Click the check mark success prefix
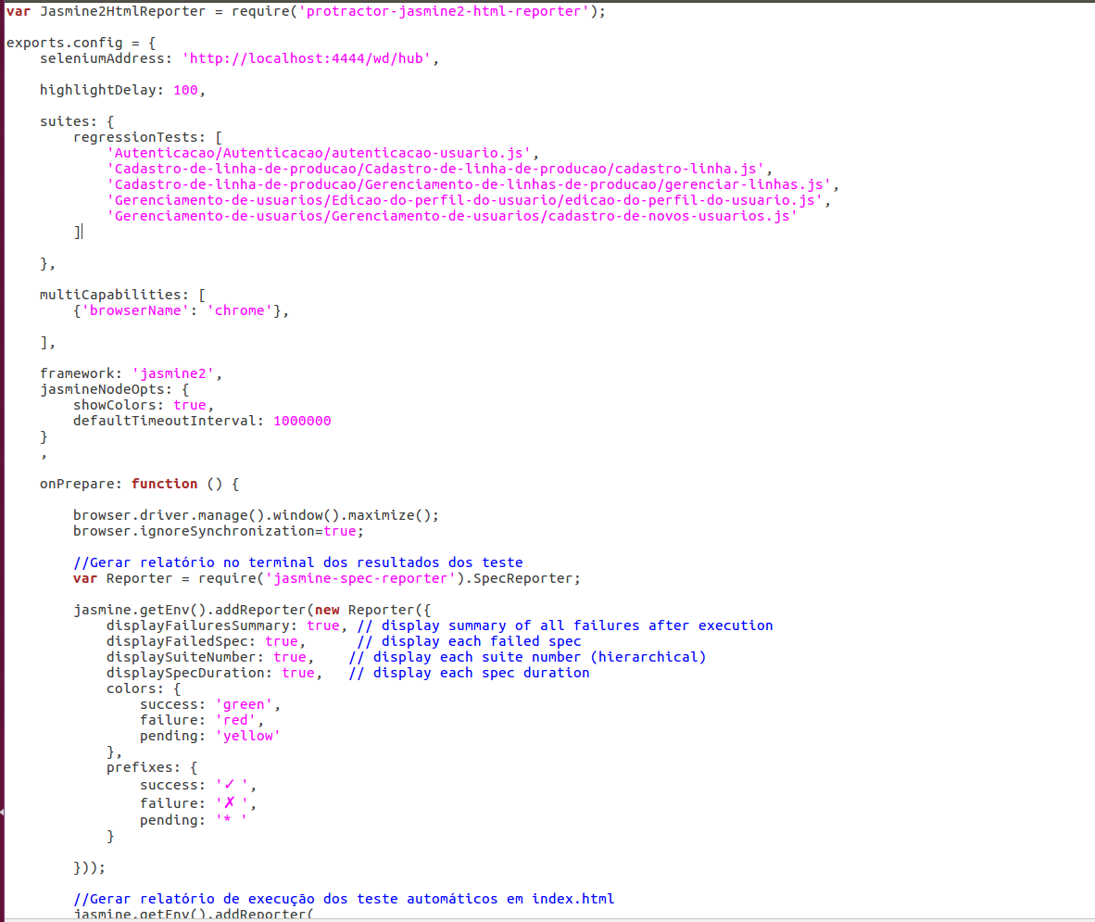Image resolution: width=1095 pixels, height=922 pixels. [x=230, y=785]
